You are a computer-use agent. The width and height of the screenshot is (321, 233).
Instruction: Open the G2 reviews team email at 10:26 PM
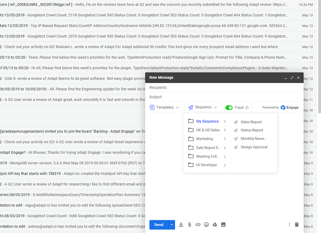point(158,5)
